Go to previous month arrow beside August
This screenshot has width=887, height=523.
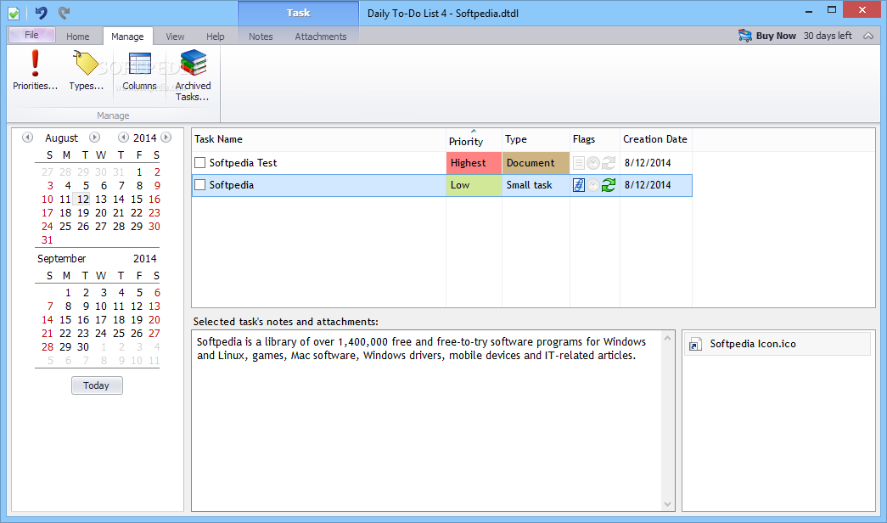pyautogui.click(x=27, y=138)
